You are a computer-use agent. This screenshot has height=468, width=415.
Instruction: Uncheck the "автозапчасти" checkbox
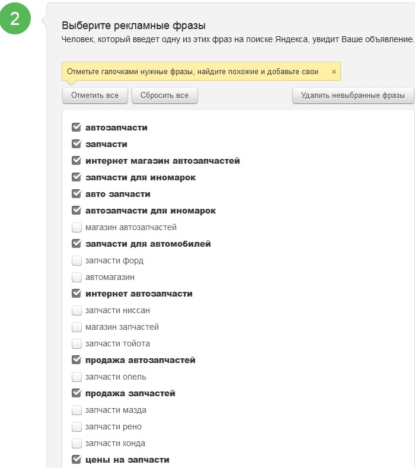tap(76, 128)
